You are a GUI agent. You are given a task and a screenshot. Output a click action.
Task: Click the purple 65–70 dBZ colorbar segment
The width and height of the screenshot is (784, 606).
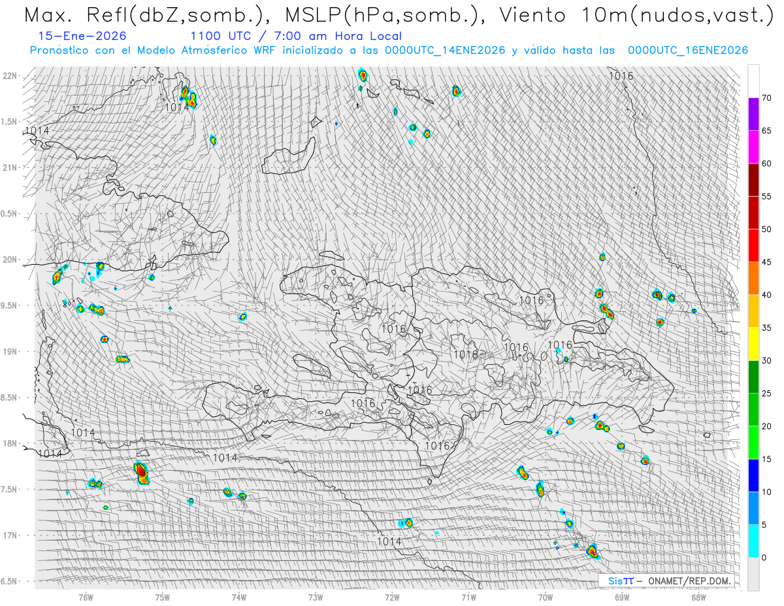[753, 114]
